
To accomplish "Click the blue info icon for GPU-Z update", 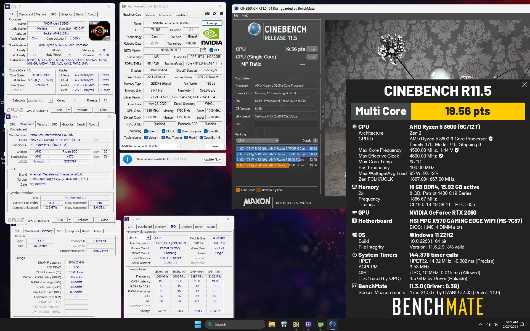I will pos(127,159).
